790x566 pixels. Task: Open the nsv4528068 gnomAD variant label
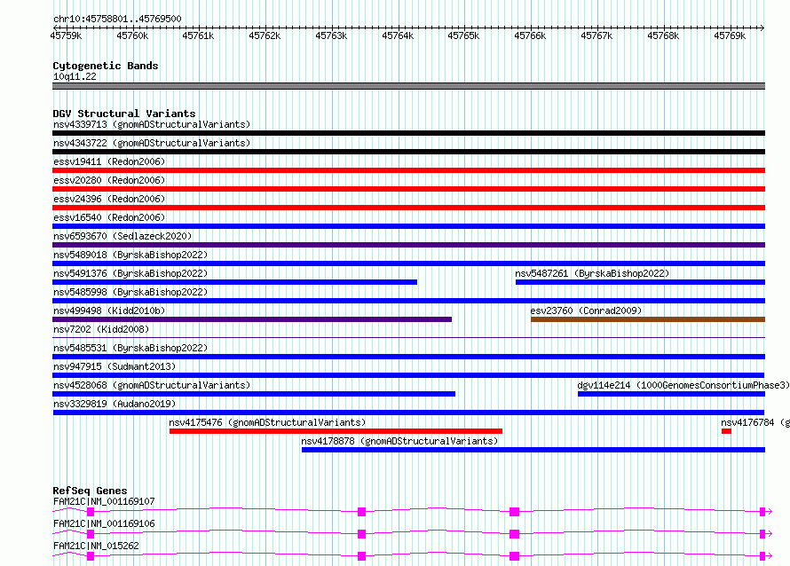152,385
